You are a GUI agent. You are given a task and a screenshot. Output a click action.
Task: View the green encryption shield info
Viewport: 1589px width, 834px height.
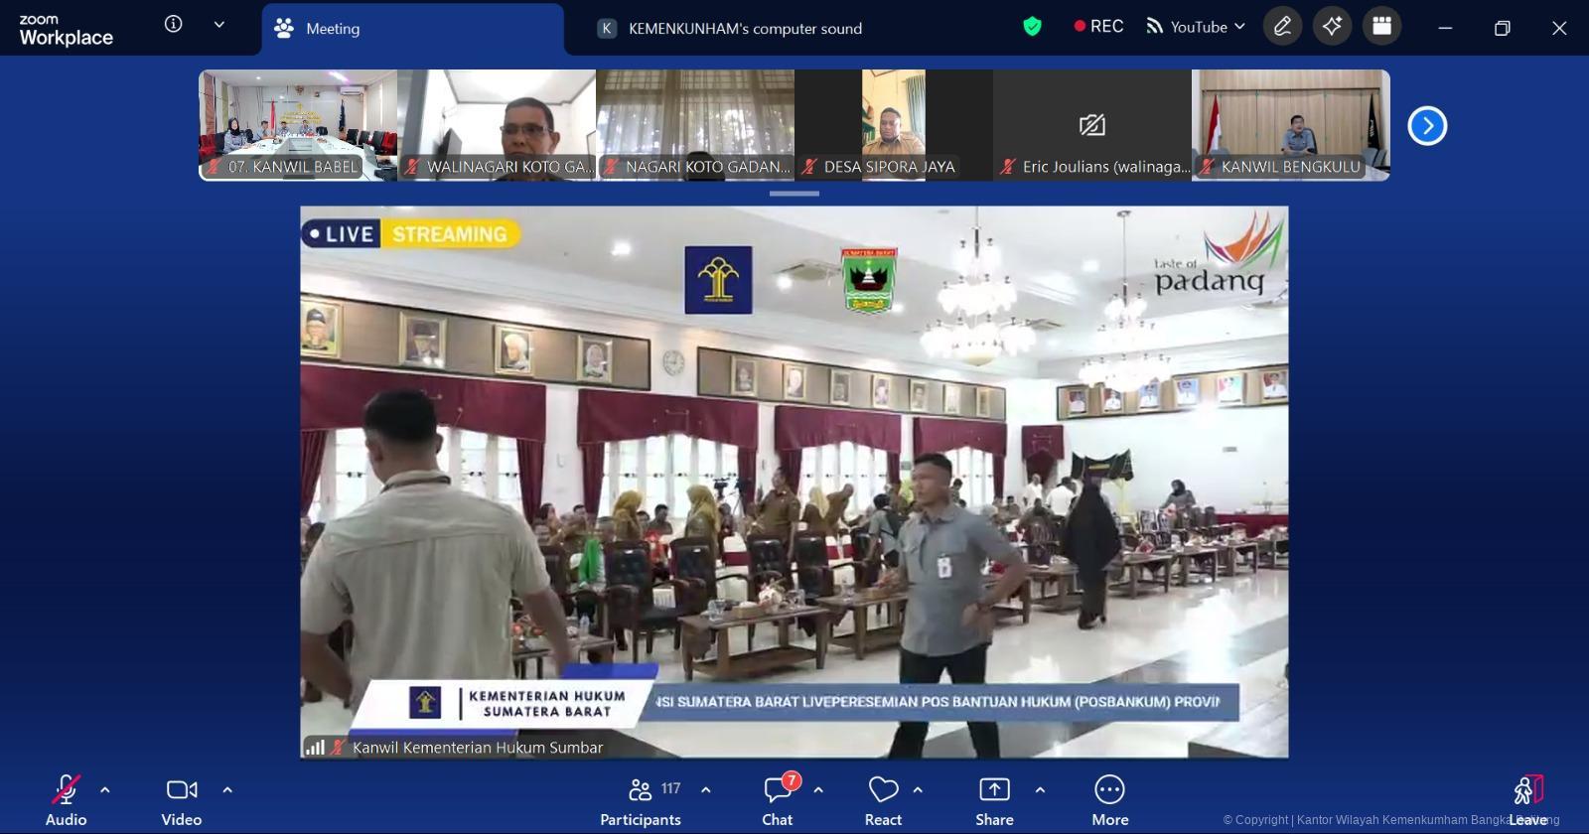point(1032,27)
